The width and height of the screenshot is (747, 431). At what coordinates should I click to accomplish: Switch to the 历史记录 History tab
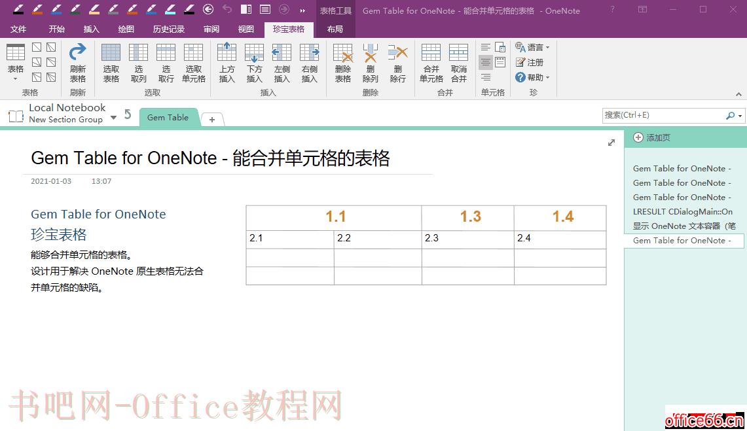pyautogui.click(x=169, y=29)
